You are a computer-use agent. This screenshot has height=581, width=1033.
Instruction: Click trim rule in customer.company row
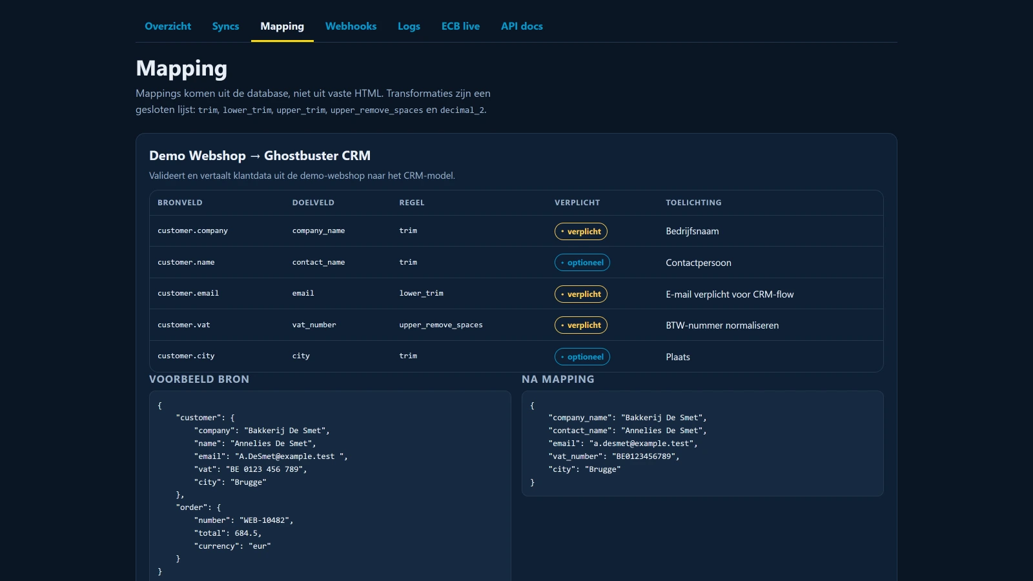point(408,231)
